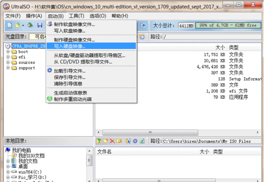
Task: Click the 我的文档 documents icon
Action: pos(14,161)
